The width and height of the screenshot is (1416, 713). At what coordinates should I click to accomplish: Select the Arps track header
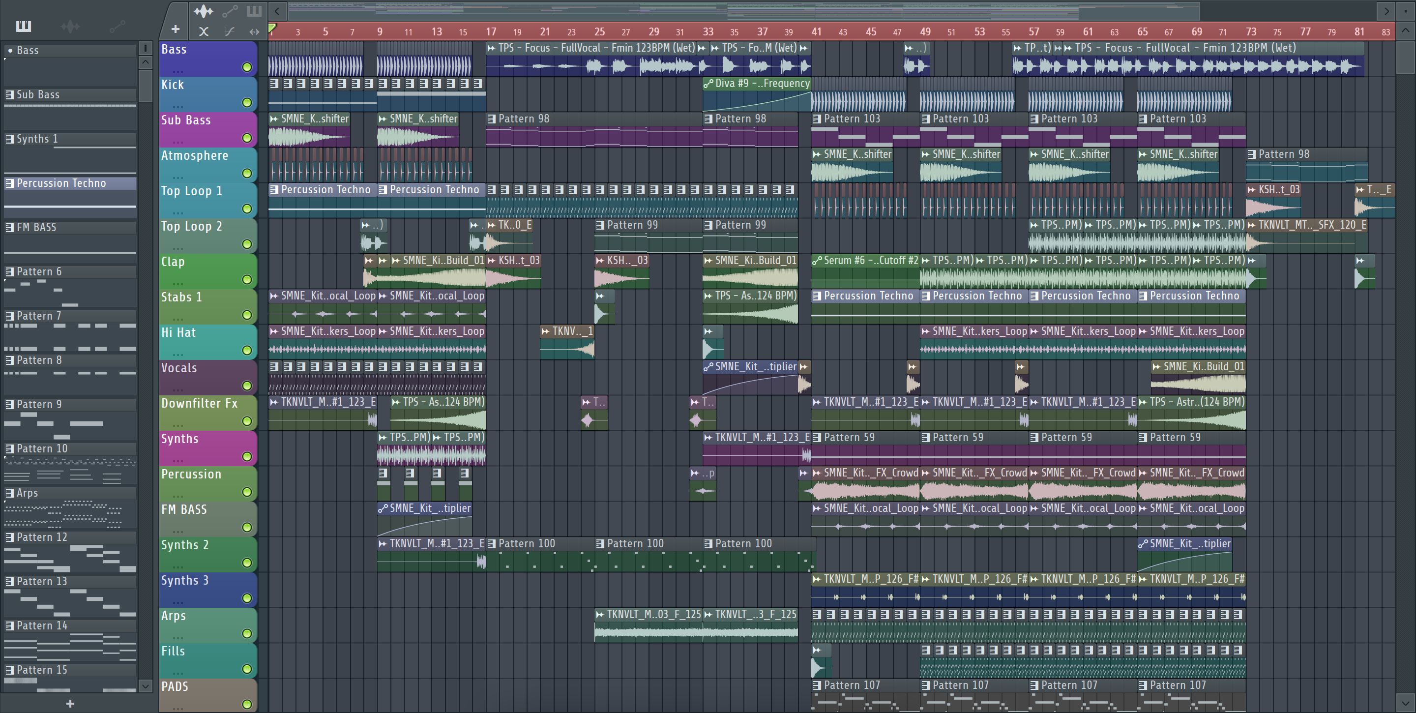208,625
